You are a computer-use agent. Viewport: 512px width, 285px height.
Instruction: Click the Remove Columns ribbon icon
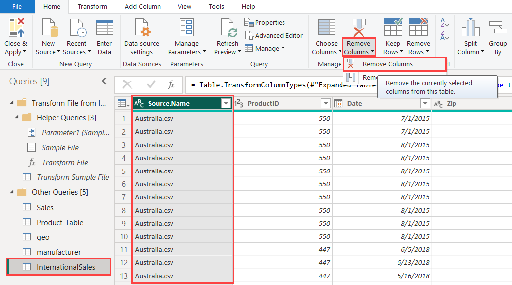(359, 28)
